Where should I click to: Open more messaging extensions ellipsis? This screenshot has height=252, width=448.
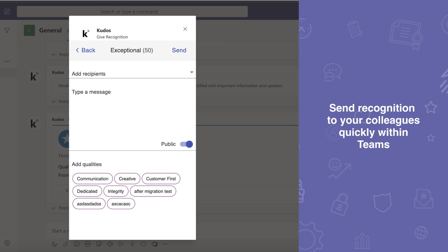tap(166, 244)
